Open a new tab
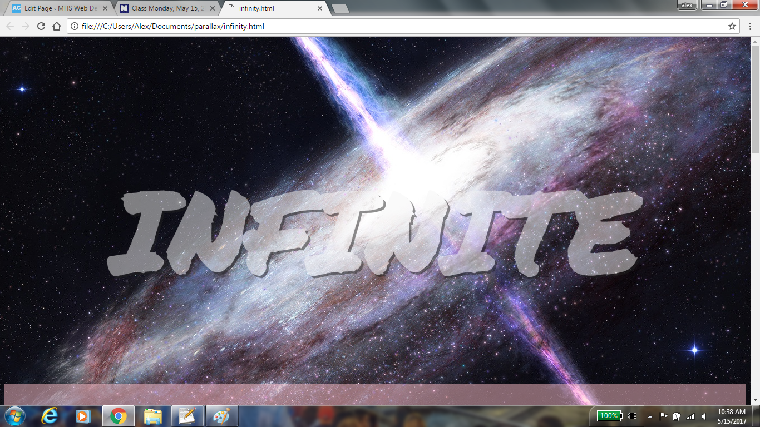Image resolution: width=760 pixels, height=427 pixels. [340, 8]
